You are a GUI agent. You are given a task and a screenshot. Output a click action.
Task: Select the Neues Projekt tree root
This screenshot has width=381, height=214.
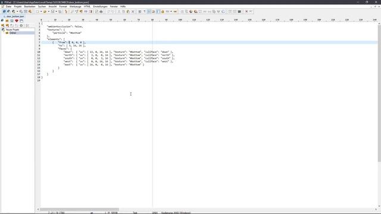13,30
